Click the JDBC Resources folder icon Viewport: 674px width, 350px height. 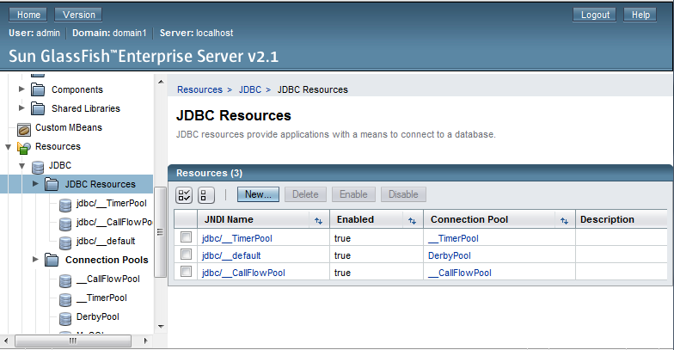[52, 184]
